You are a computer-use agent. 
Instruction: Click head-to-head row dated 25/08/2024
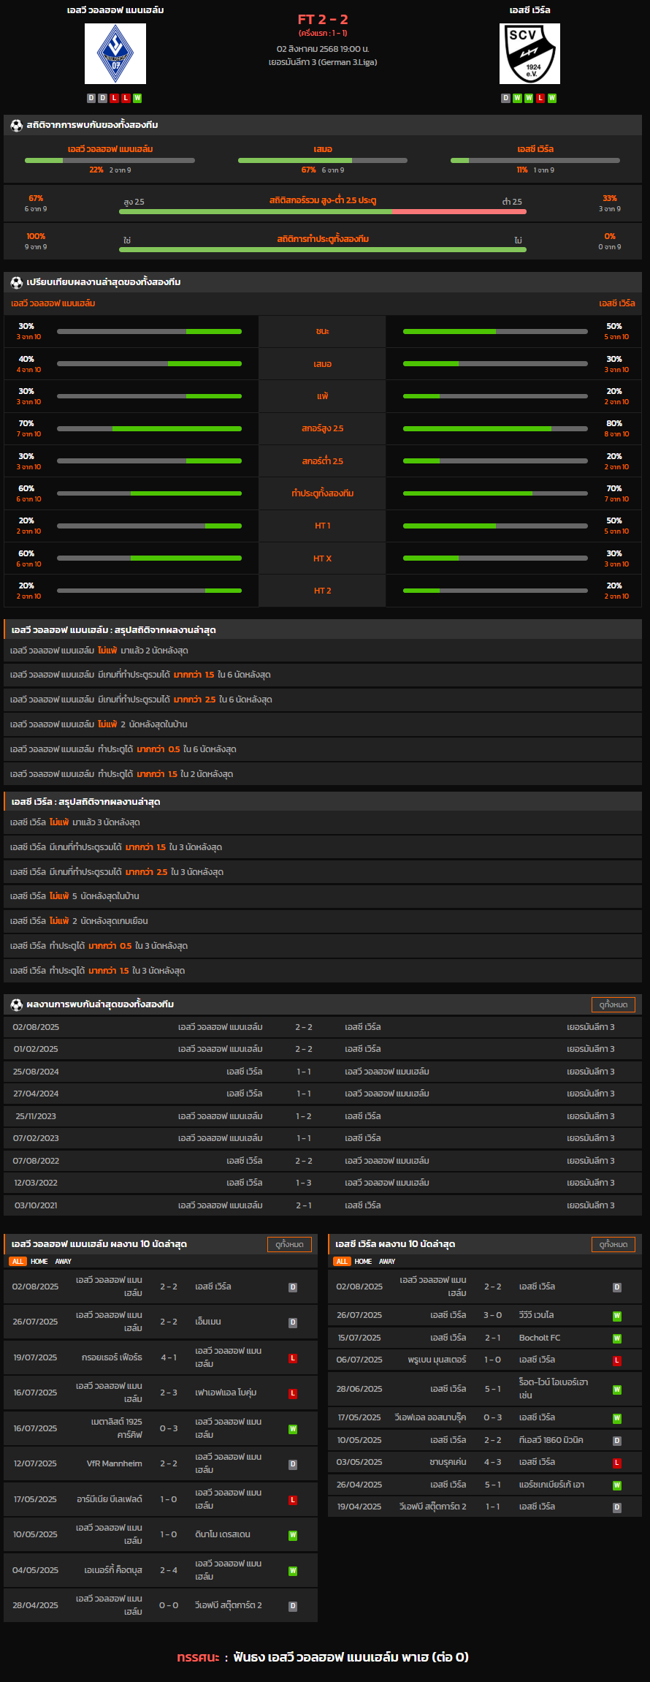coord(323,1072)
